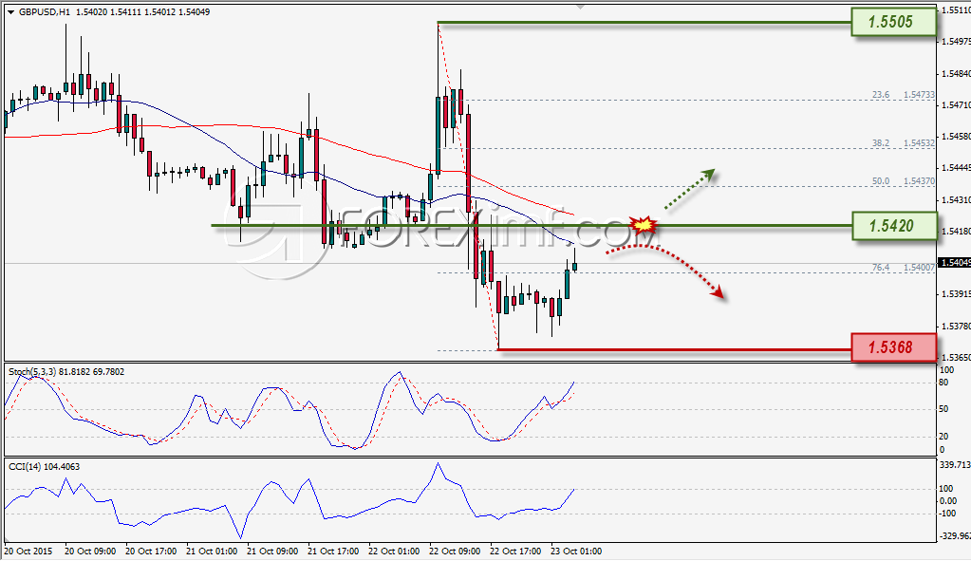Click the 1.5505 resistance level label

tap(892, 22)
